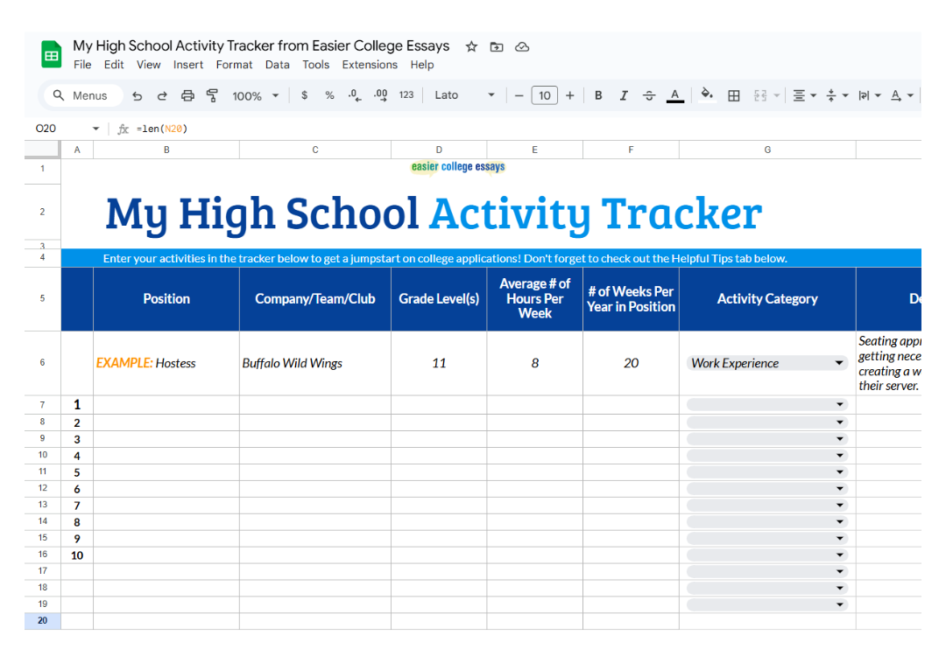Screen dimensions: 946x670
Task: Toggle italic formatting
Action: click(624, 95)
